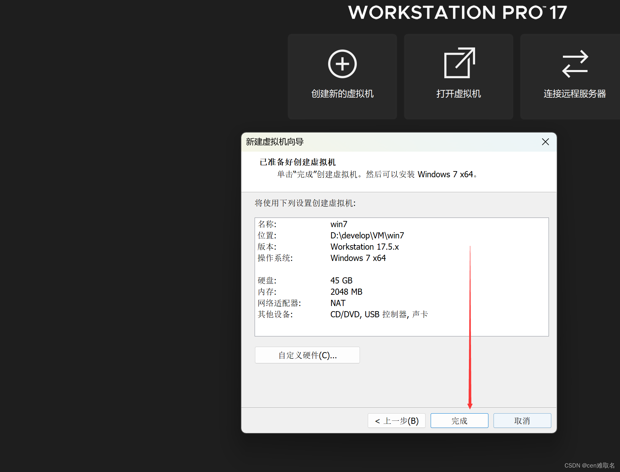The width and height of the screenshot is (620, 472).
Task: Close the new virtual machine wizard dialog
Action: point(545,142)
